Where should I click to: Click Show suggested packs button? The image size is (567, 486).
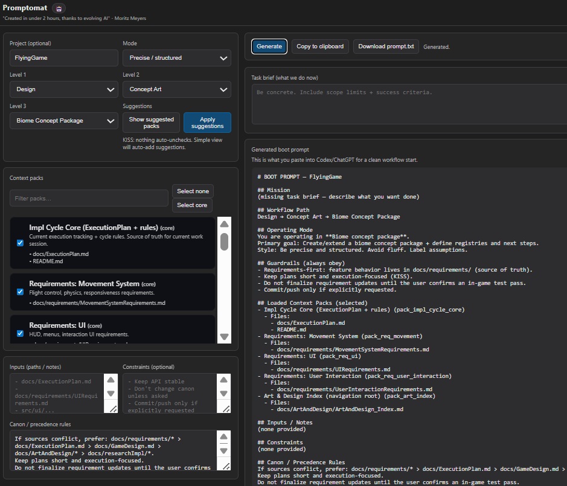(151, 123)
